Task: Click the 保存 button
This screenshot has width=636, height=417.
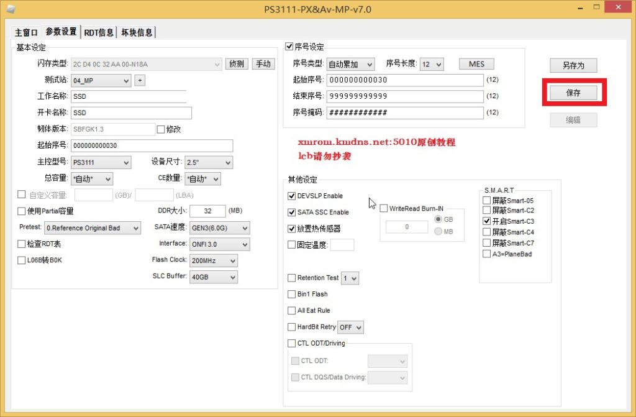Action: coord(573,93)
